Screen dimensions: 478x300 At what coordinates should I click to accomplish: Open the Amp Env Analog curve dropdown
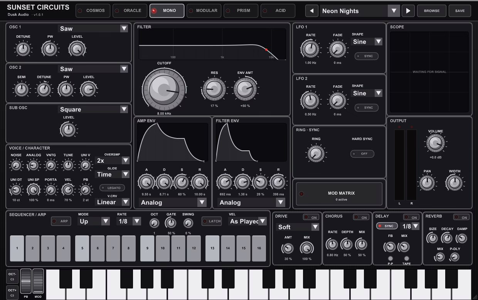[173, 202]
